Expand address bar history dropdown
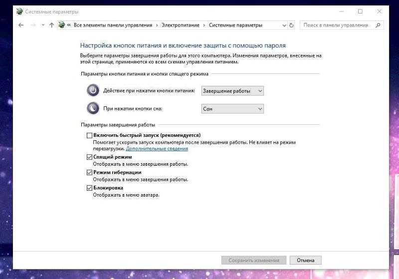Image resolution: width=399 pixels, height=279 pixels. [x=284, y=25]
